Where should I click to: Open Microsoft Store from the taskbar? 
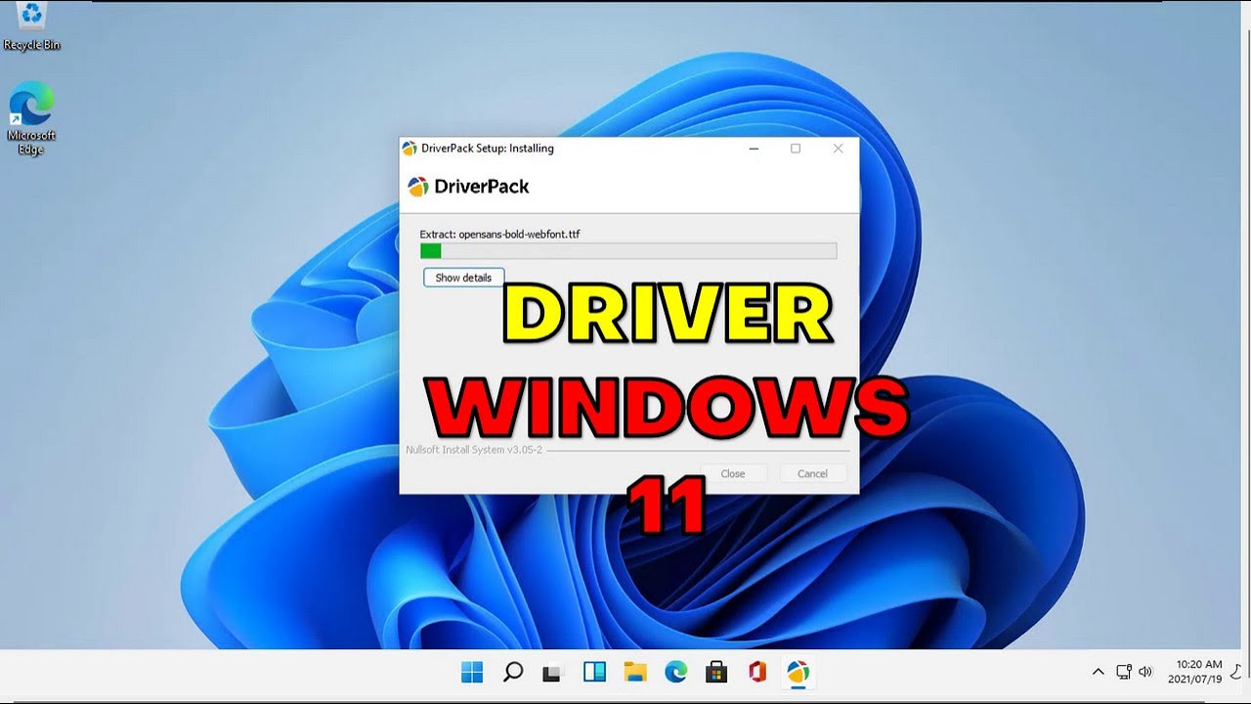coord(716,672)
